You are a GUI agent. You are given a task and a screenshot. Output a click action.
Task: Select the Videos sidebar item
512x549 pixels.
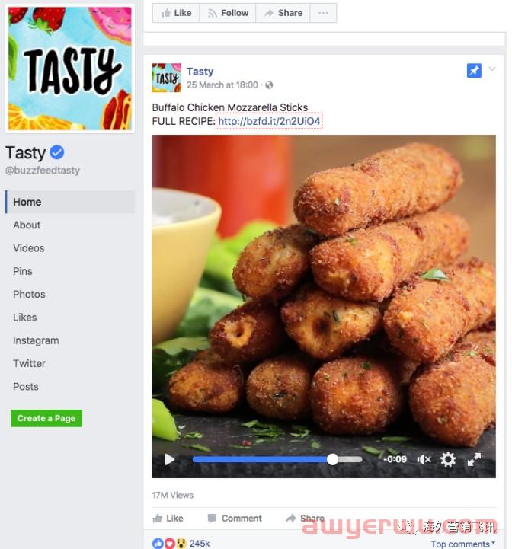pyautogui.click(x=29, y=248)
